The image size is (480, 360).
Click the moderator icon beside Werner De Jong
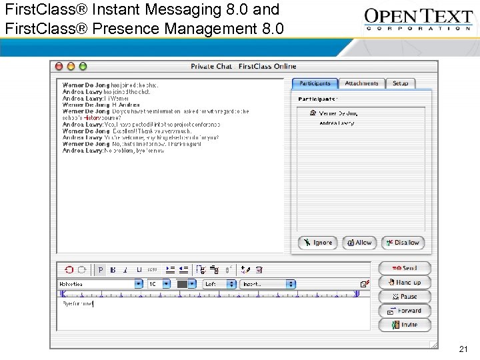313,113
